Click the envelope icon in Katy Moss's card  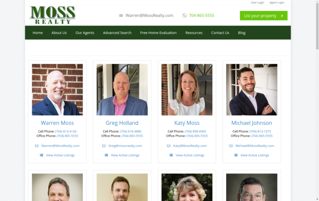[169, 146]
